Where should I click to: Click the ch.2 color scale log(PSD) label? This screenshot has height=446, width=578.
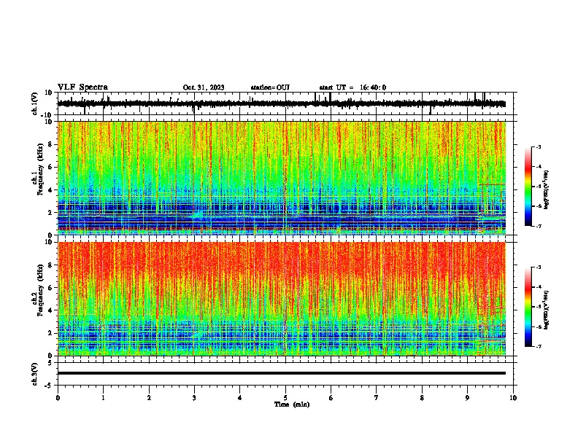tap(547, 310)
